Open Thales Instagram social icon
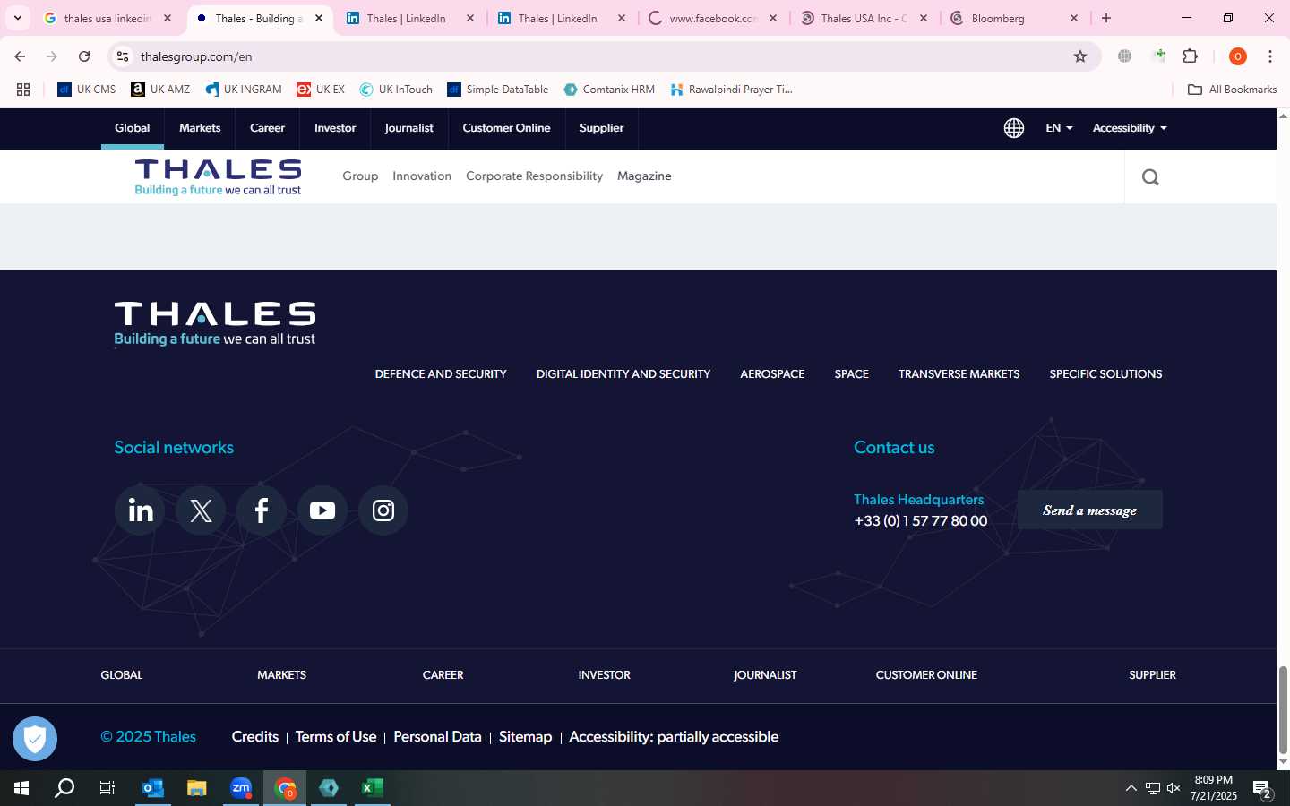 383,510
